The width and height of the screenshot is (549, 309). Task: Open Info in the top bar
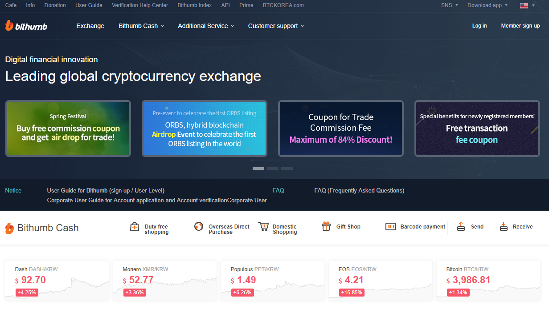click(x=30, y=5)
